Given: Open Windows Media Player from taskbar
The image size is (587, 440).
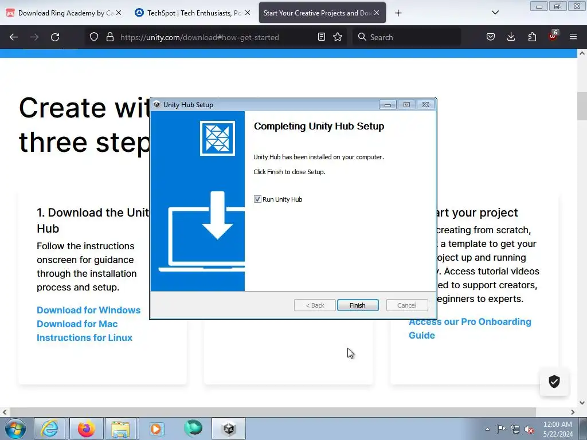Looking at the screenshot, I should [x=156, y=429].
